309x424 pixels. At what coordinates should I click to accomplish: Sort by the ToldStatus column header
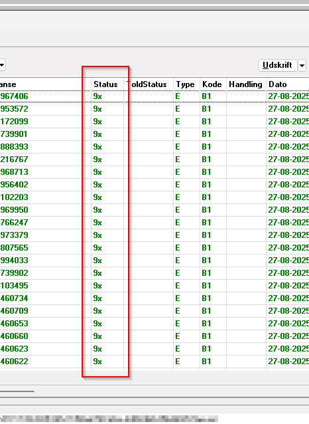click(149, 84)
